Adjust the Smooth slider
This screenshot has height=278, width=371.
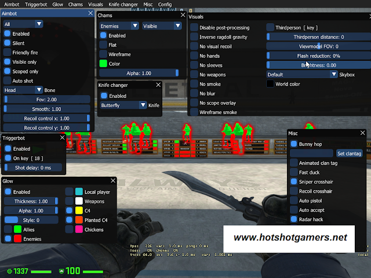46,109
